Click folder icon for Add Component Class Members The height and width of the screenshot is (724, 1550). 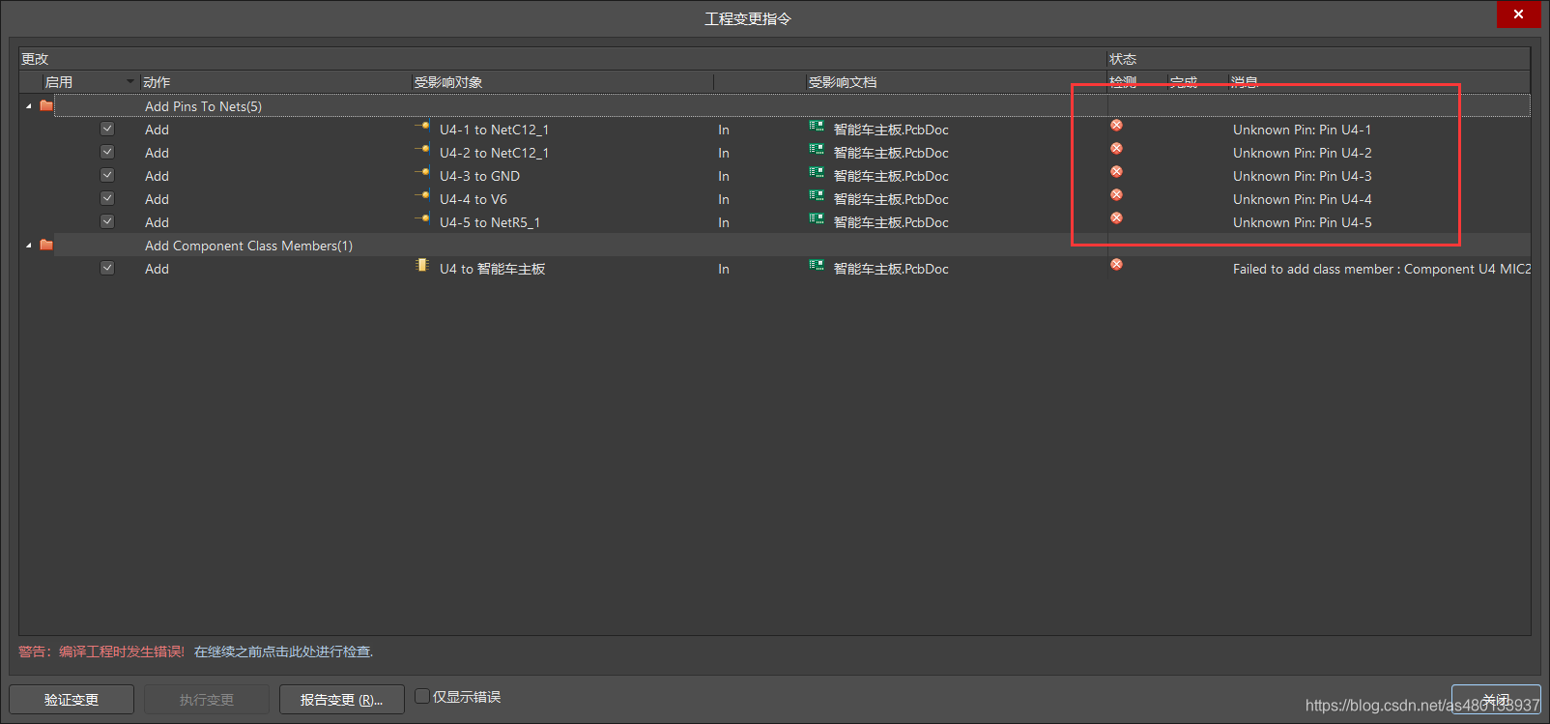46,246
